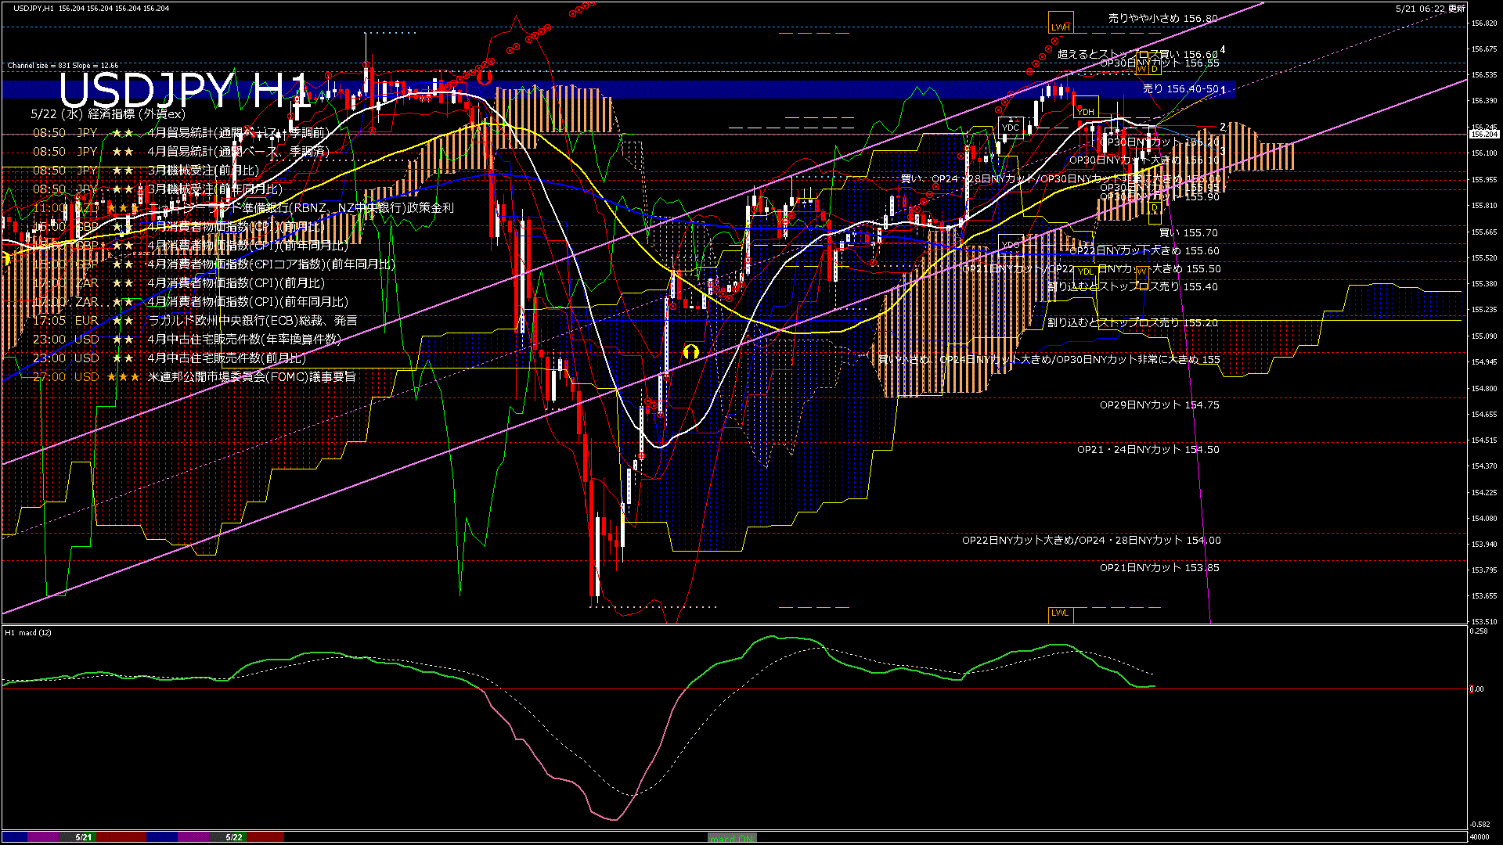Click the YDC box beside the YDH label
Screen dimensions: 1503x845
(x=1011, y=128)
